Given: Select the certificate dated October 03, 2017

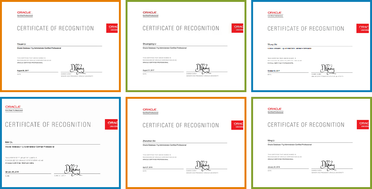Looking at the screenshot, I should click(x=311, y=46).
